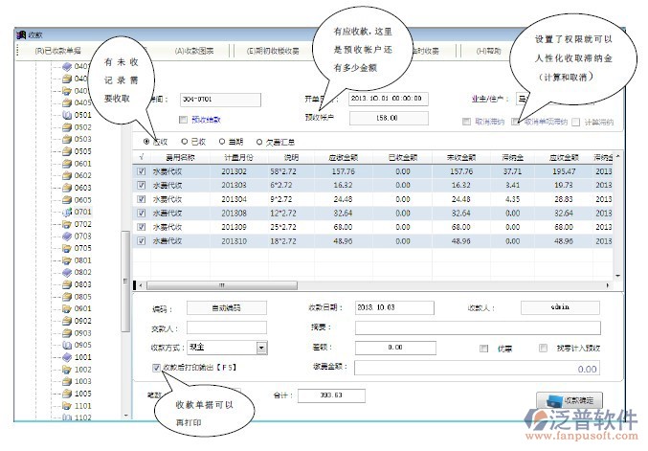Click the folder icon beside room 0505
The image size is (648, 451).
(67, 151)
